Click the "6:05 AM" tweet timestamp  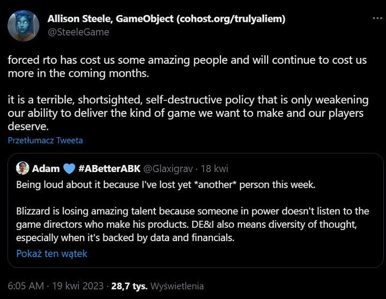pos(26,286)
